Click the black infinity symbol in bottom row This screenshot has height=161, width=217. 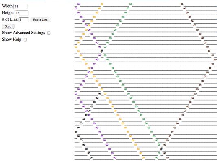point(91,157)
